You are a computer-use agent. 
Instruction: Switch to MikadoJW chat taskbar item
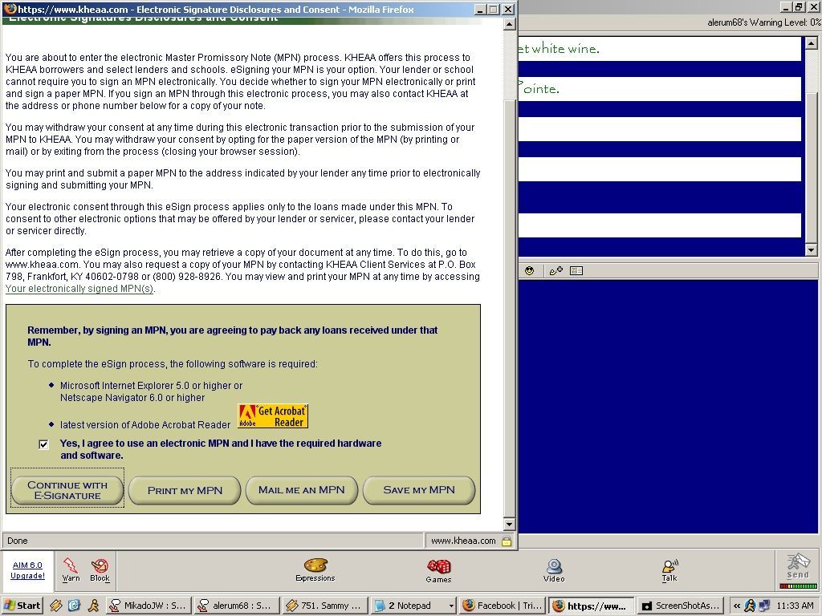coord(149,606)
